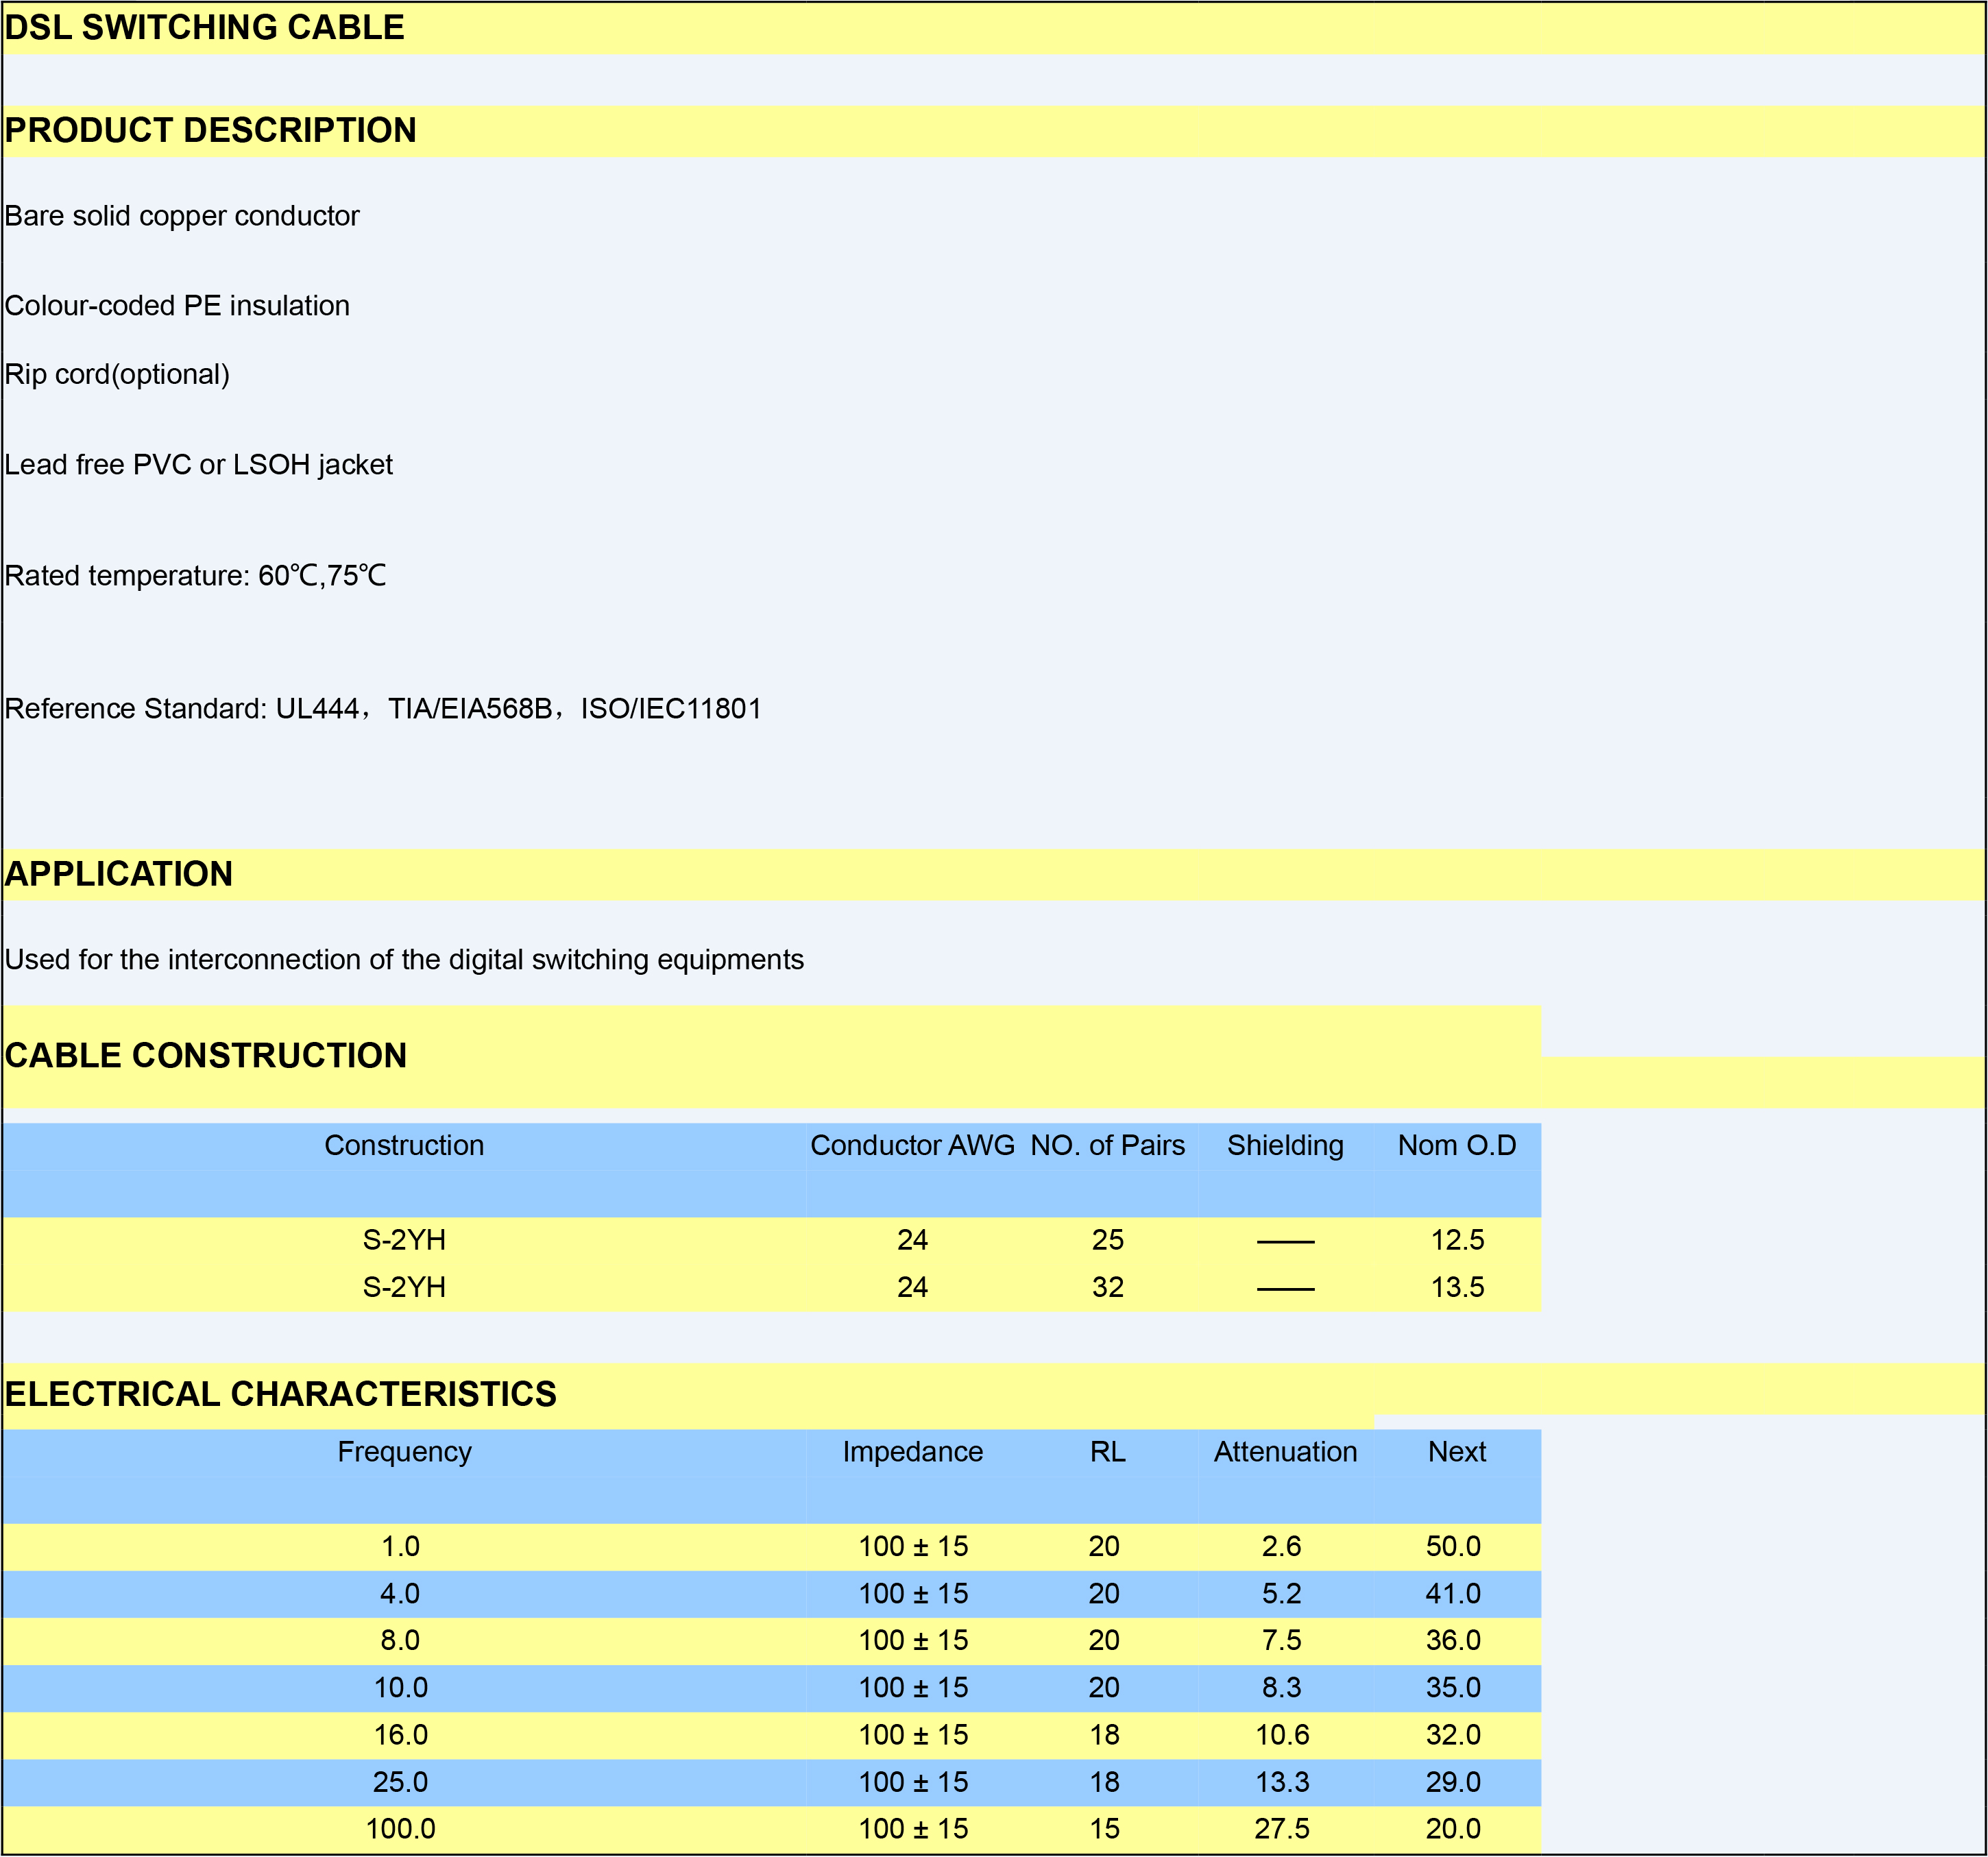The height and width of the screenshot is (1857, 1988).
Task: Click the Bare solid copper conductor text
Action: coord(182,216)
